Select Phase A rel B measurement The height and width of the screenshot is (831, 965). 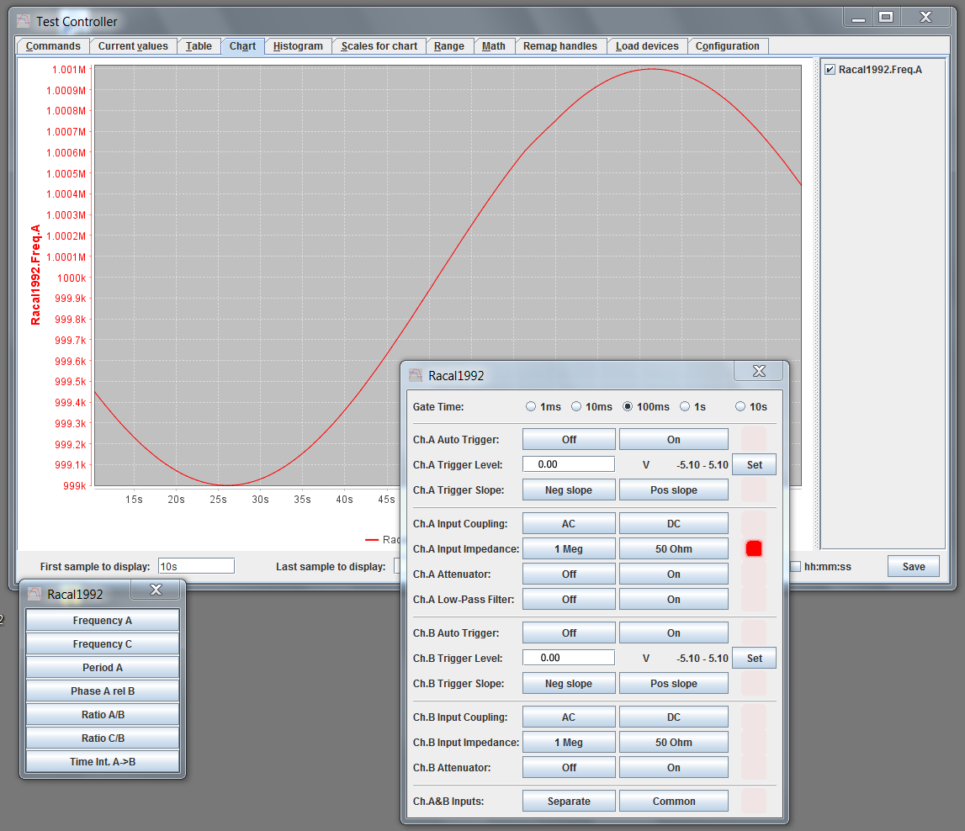point(102,691)
